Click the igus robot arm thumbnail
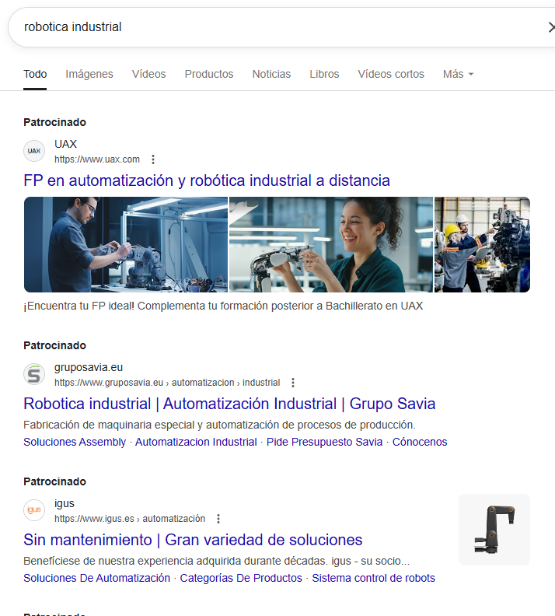This screenshot has width=555, height=616. point(494,530)
